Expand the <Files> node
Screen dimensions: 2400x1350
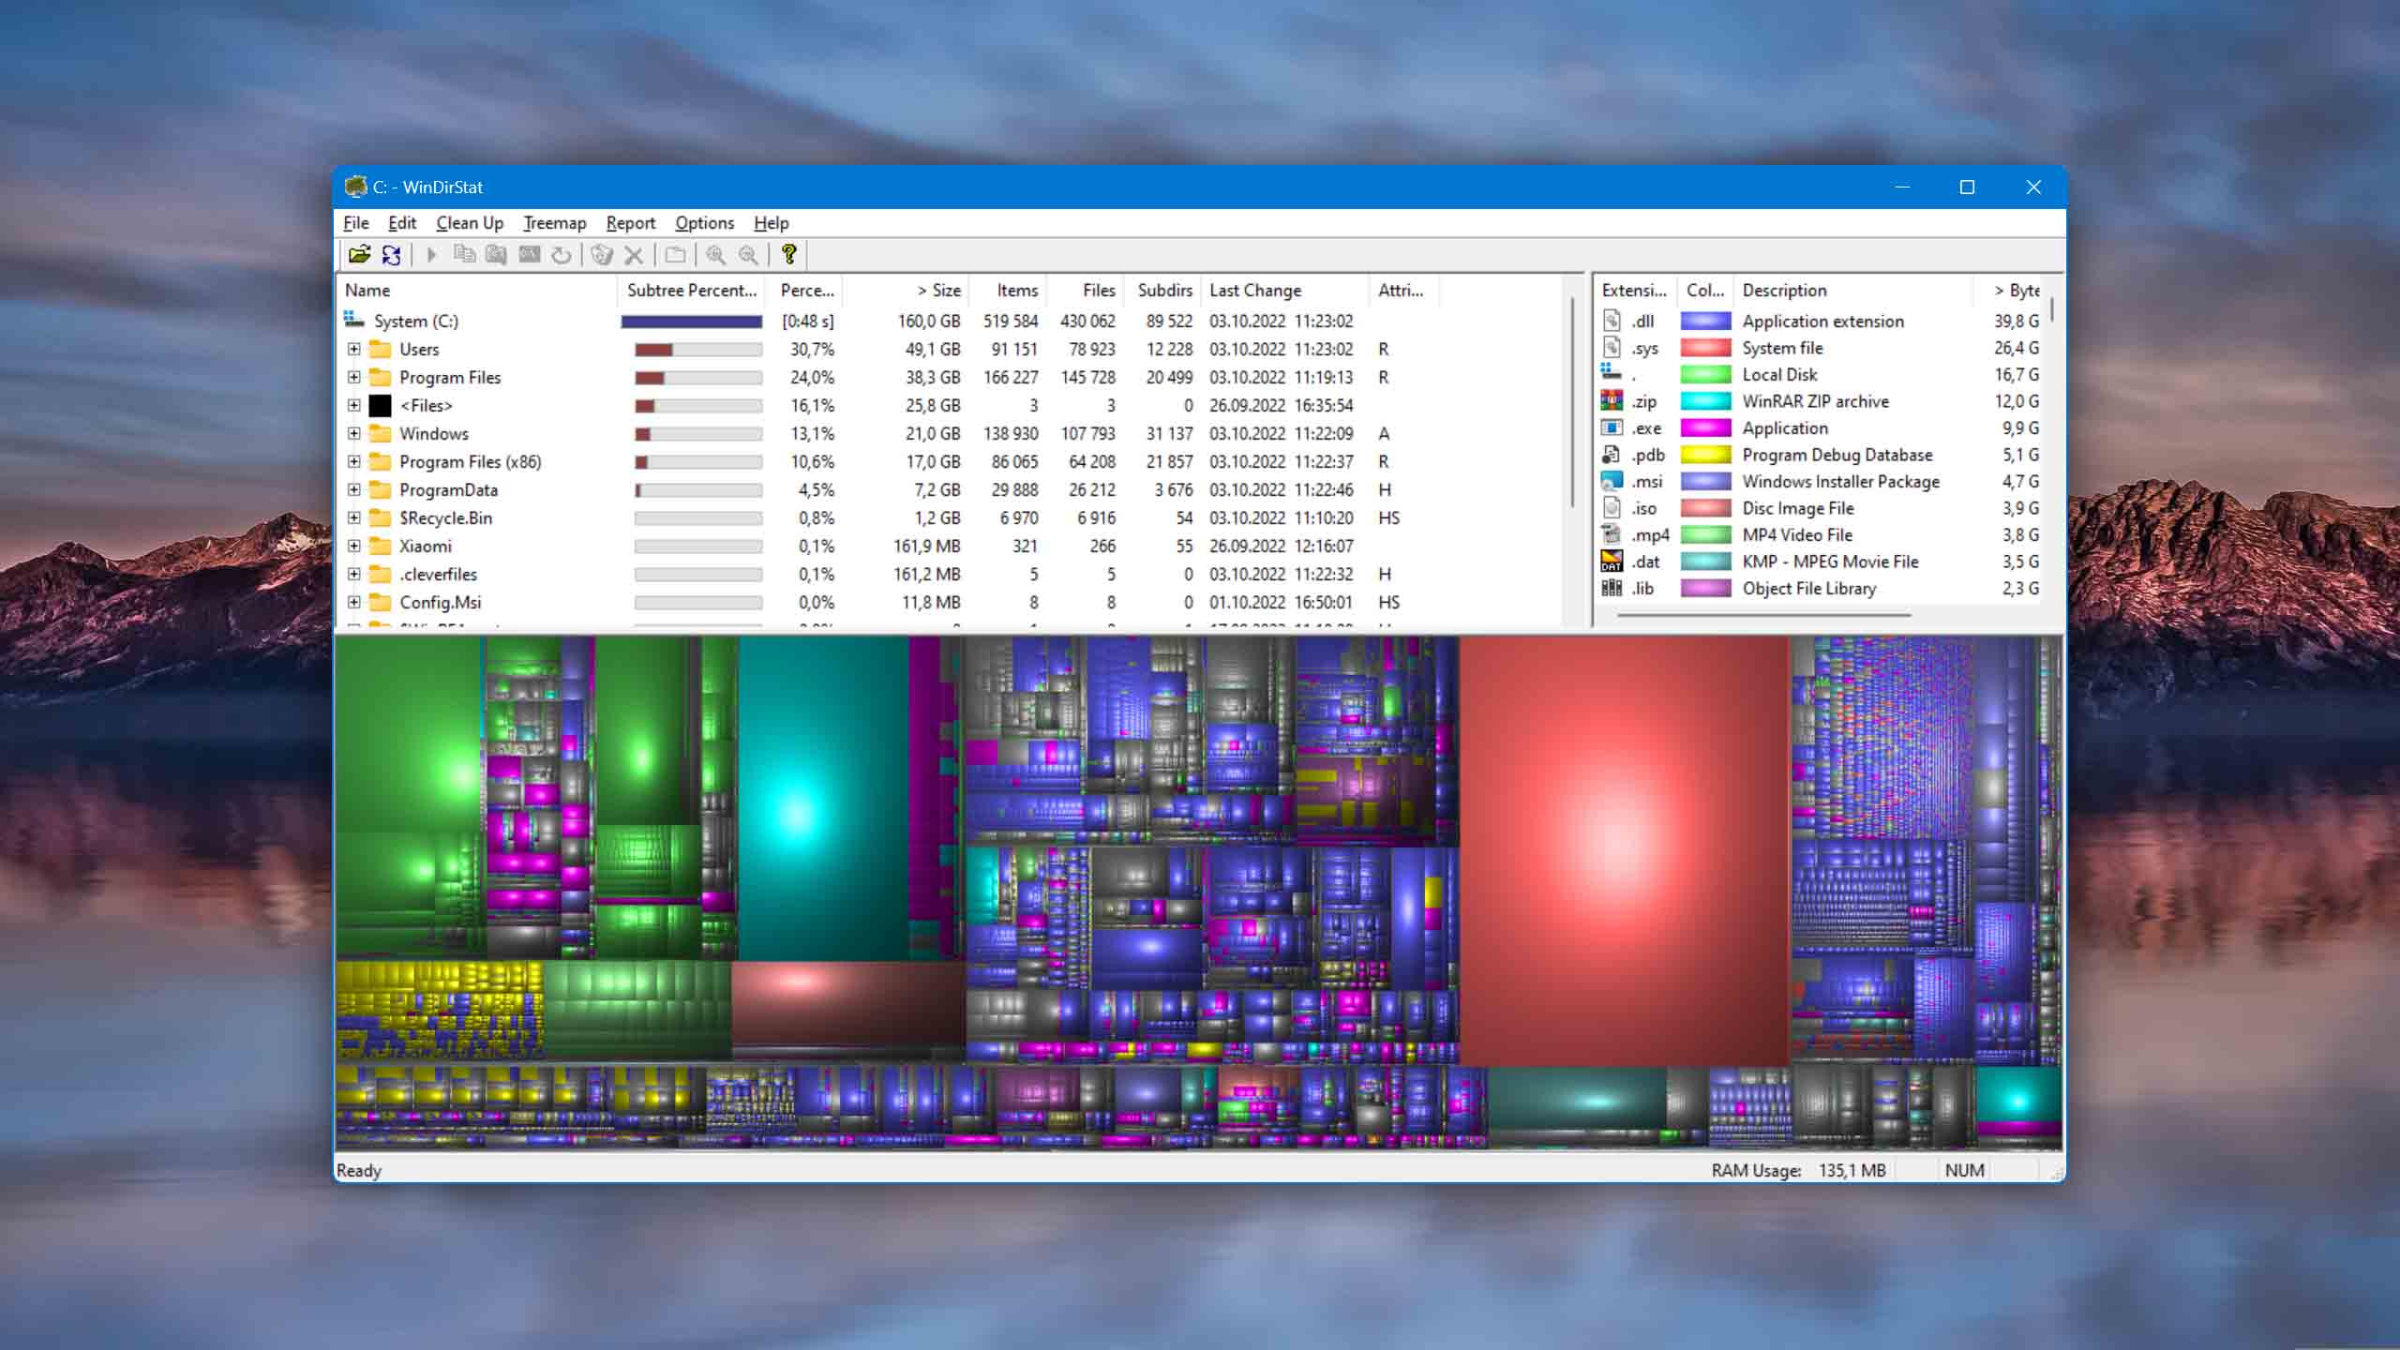point(353,405)
